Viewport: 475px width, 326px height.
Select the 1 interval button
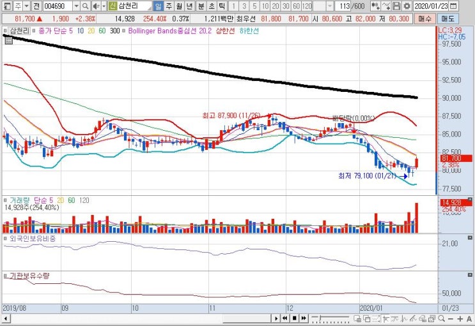point(233,6)
